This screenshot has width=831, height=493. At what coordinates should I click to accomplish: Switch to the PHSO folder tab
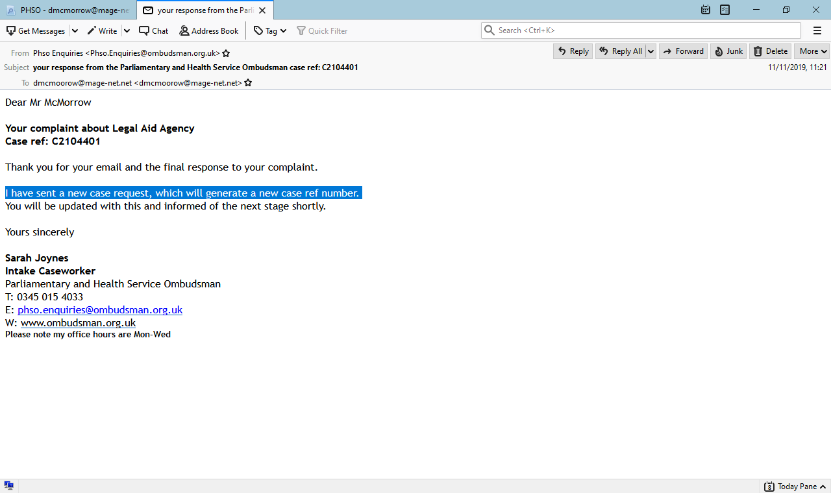point(68,10)
